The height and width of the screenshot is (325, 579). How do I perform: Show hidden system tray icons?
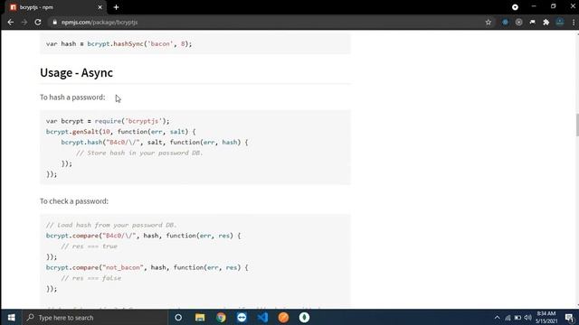(x=497, y=318)
